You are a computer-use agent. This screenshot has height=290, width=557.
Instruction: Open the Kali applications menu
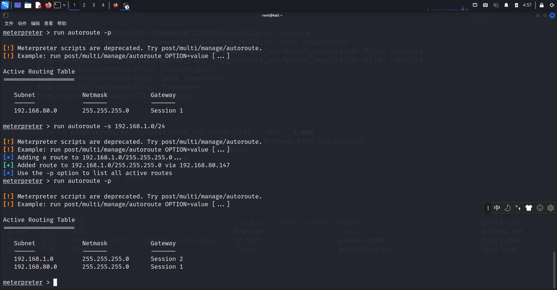click(x=5, y=5)
